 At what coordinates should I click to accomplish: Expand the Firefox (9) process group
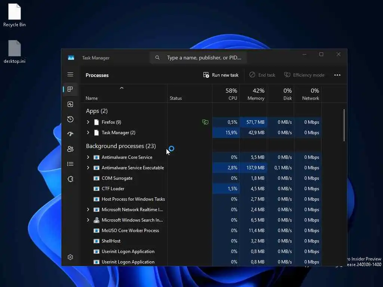click(x=88, y=122)
